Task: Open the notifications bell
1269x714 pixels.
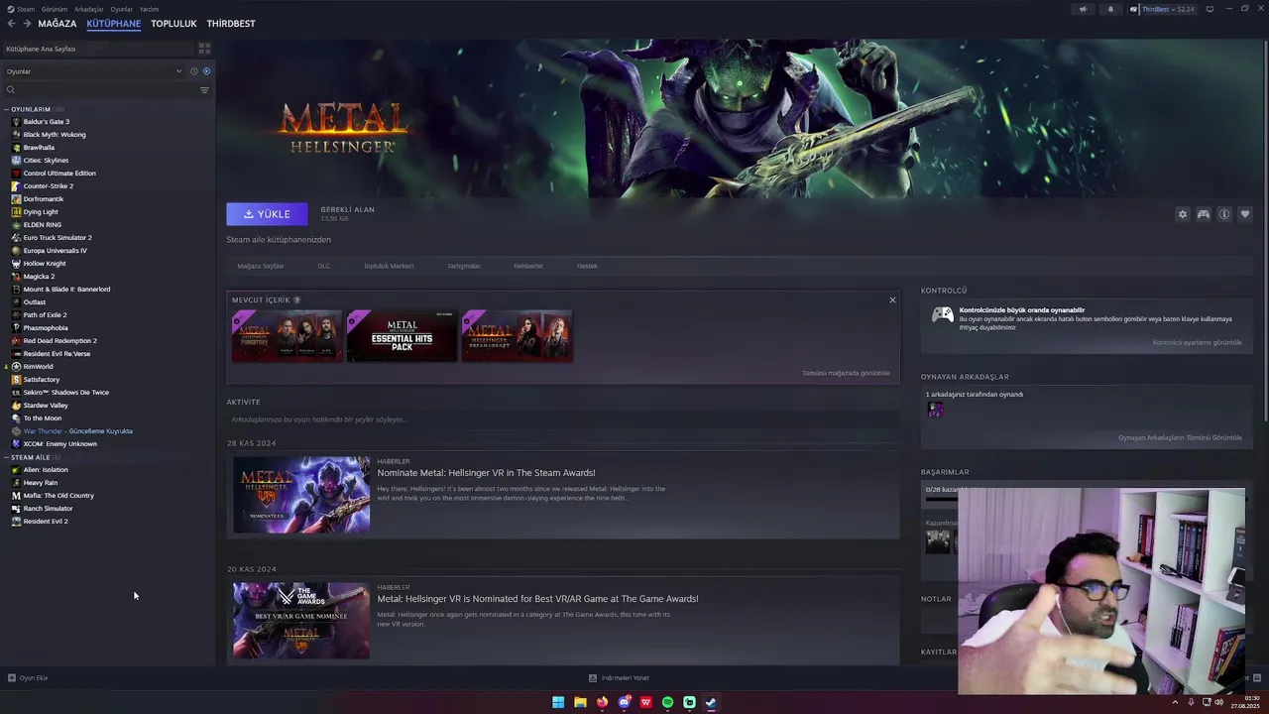Action: 1110,9
